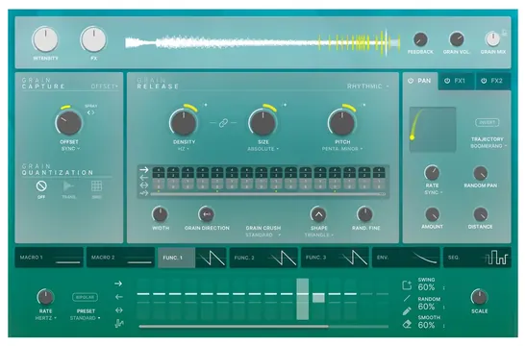Click the add-step icon beside Swing
This screenshot has width=526, height=346.
point(407,285)
